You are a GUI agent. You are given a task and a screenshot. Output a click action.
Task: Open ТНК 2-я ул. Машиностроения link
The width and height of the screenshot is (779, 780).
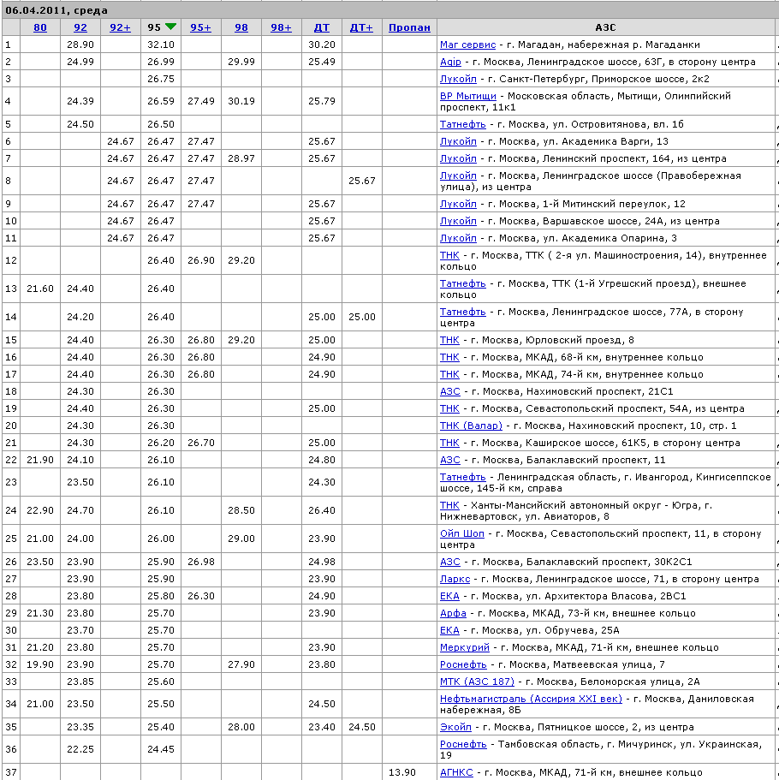pos(449,255)
